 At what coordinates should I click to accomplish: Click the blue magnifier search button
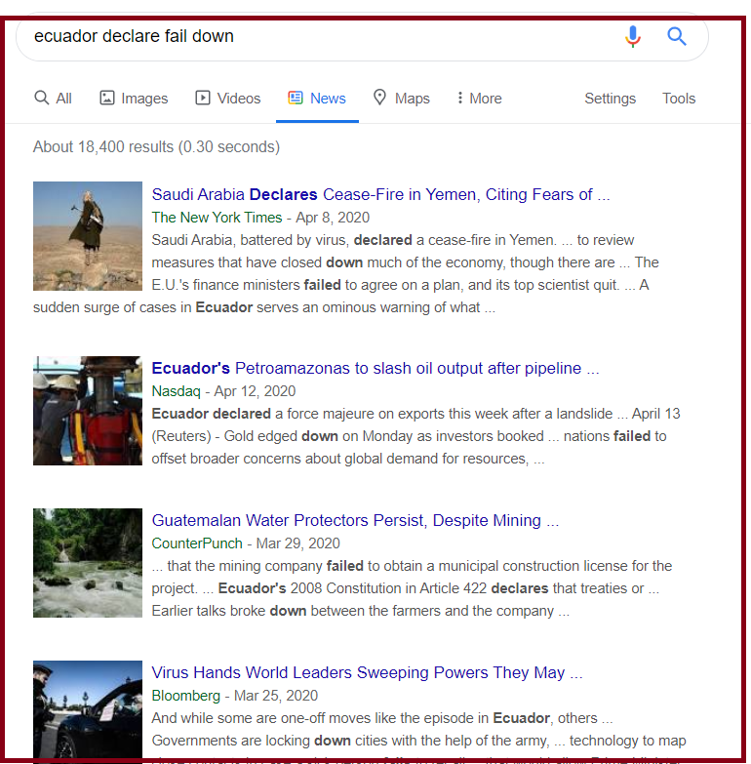tap(677, 36)
